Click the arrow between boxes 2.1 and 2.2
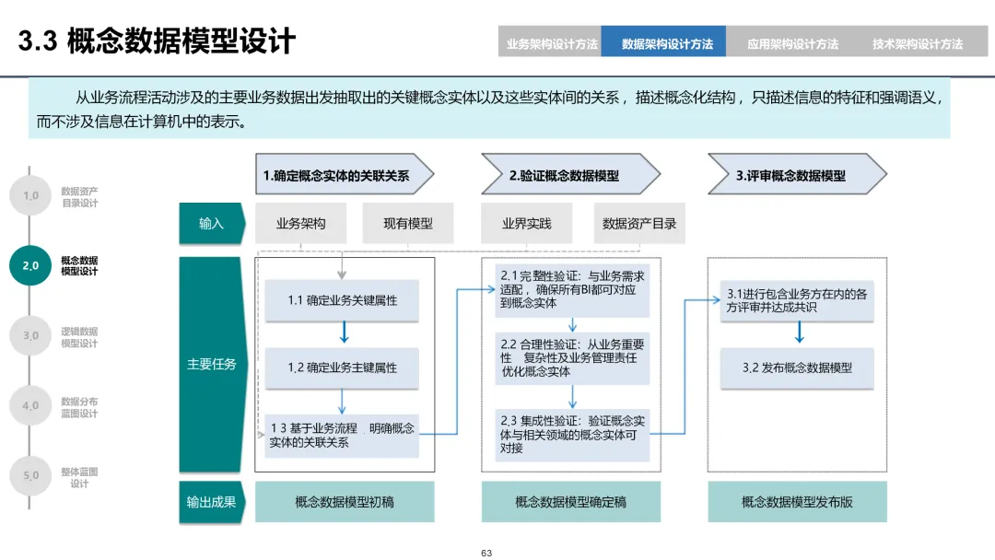The height and width of the screenshot is (560, 995). (x=572, y=325)
